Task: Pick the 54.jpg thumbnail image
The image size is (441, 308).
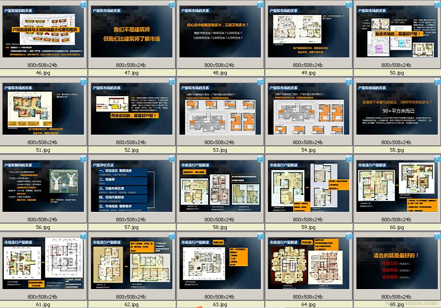Action: pos(309,109)
